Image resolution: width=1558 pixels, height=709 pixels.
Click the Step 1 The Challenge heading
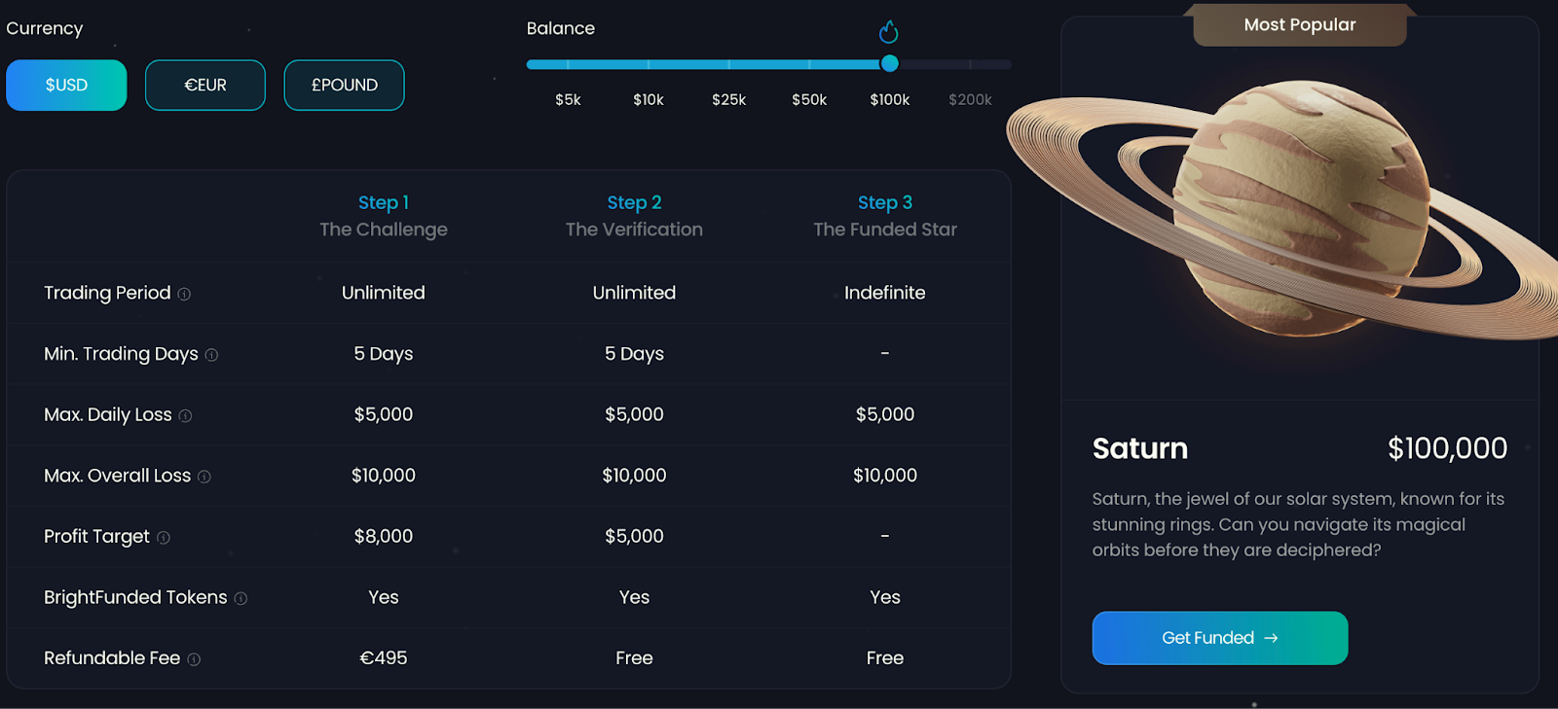click(384, 216)
